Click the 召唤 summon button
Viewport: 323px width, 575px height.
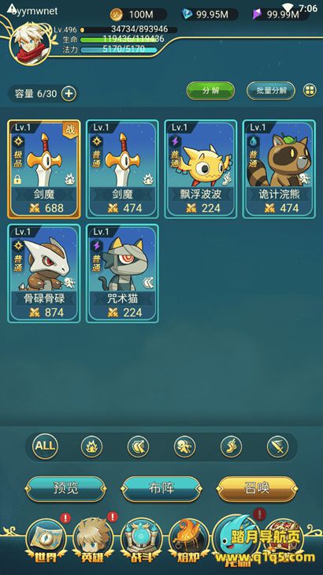click(x=257, y=489)
